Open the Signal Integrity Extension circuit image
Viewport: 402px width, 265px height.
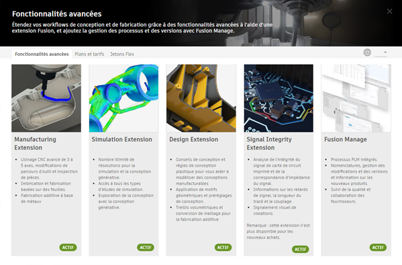click(279, 98)
